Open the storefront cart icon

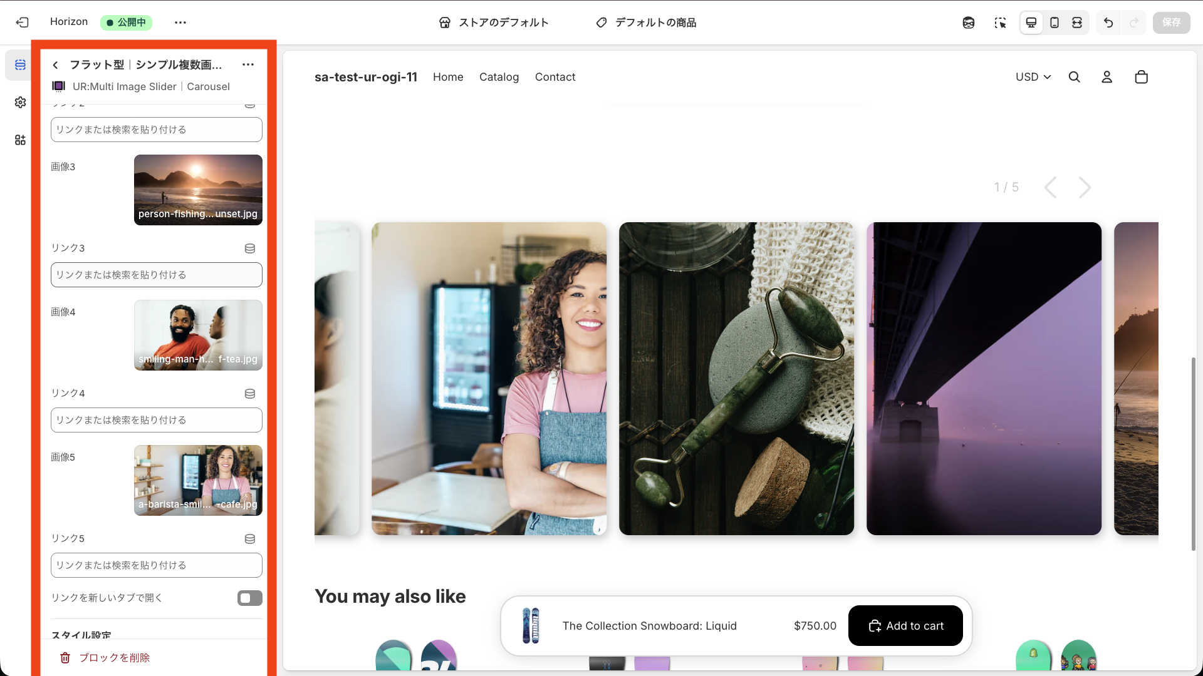1141,77
